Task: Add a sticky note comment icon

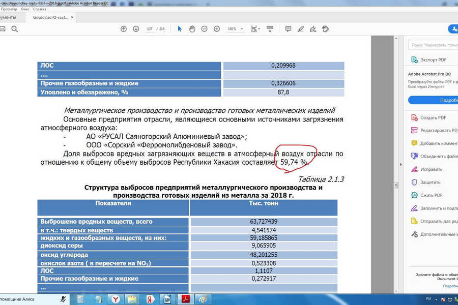Action: click(289, 29)
